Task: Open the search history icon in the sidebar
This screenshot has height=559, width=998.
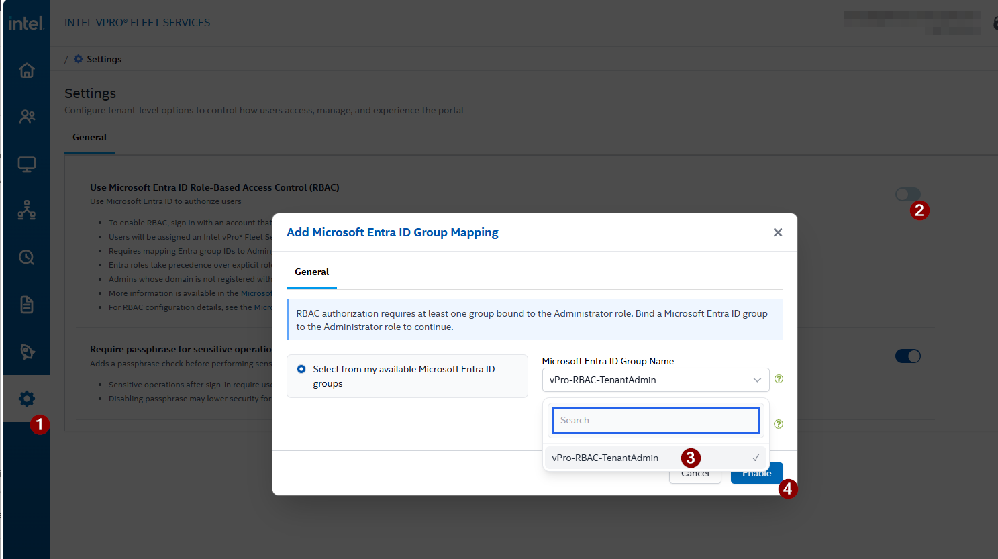Action: pyautogui.click(x=27, y=257)
